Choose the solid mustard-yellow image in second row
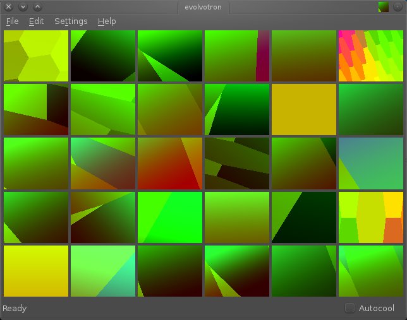Screen dimensions: 407x320 point(303,109)
